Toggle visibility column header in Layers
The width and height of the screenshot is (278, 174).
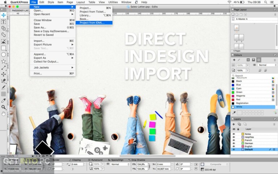[x=234, y=129]
